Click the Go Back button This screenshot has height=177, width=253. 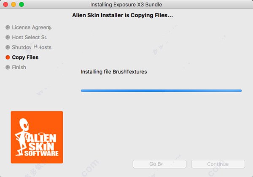[x=159, y=164]
